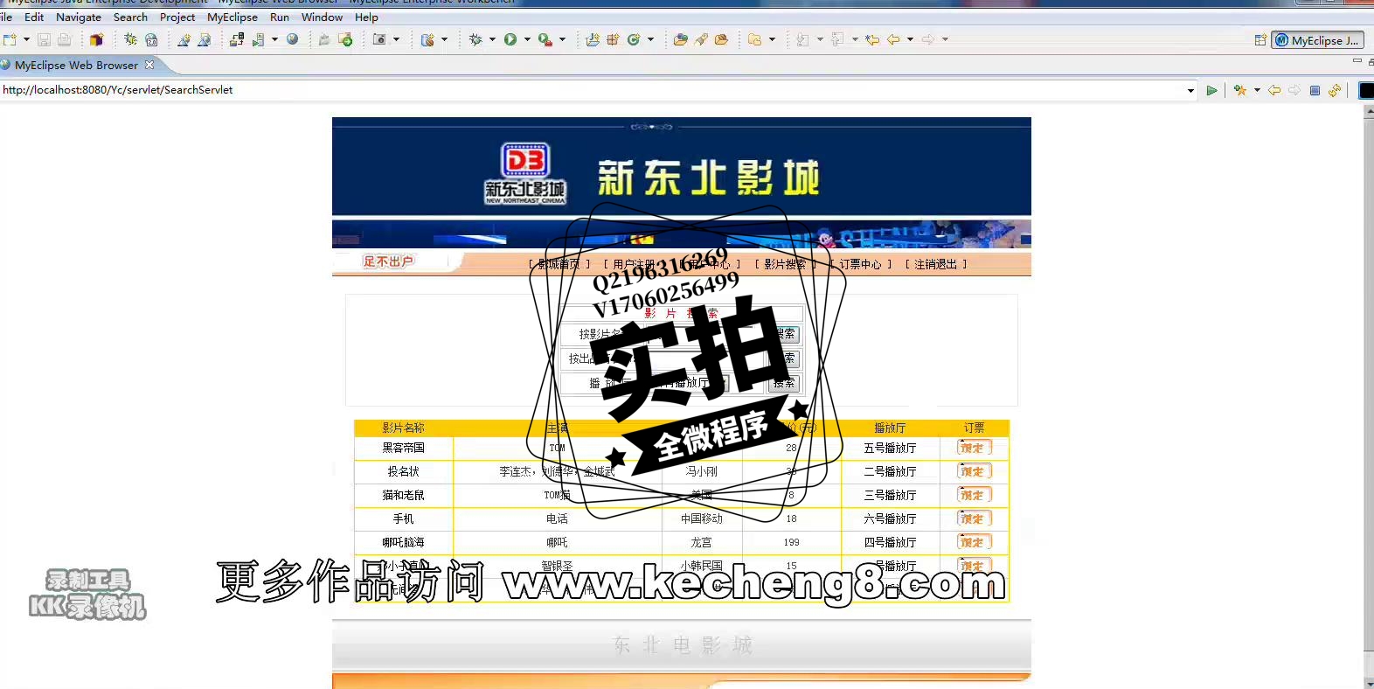1374x689 pixels.
Task: Click the Last edit location icon
Action: (x=871, y=39)
